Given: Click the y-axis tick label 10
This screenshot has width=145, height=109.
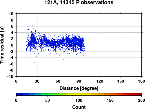Looking at the screenshot, I should pos(11,14).
